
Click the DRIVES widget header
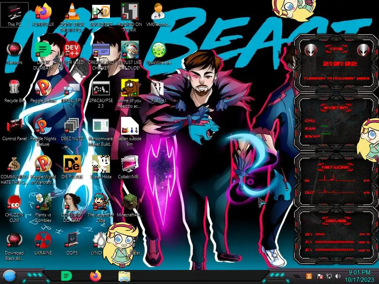click(336, 220)
